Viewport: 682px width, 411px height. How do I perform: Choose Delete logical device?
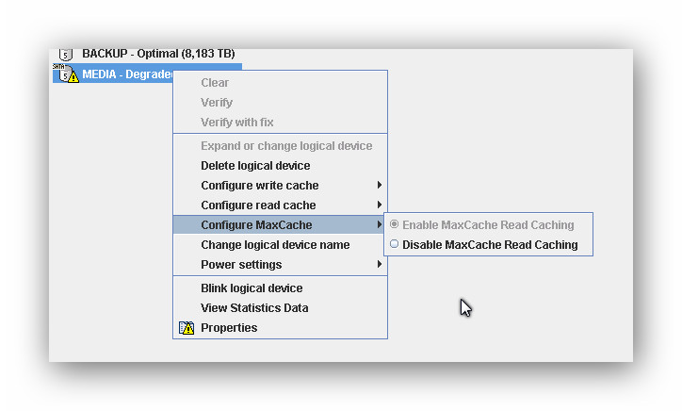pos(255,166)
